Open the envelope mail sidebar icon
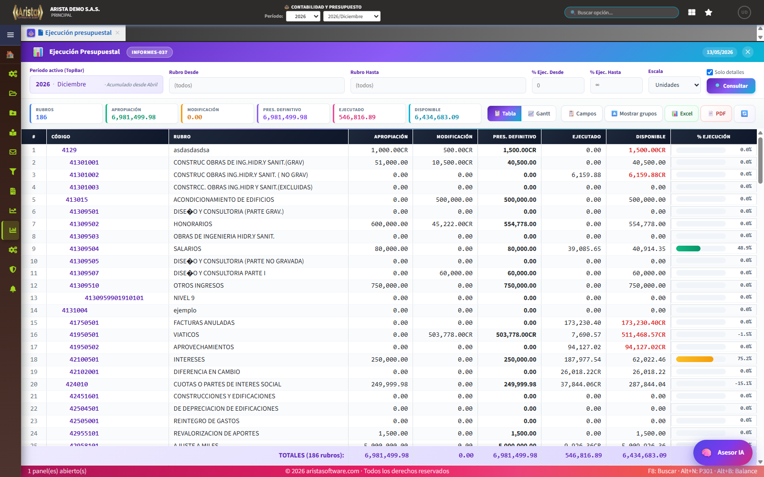Screen dimensions: 764x477 coord(13,152)
